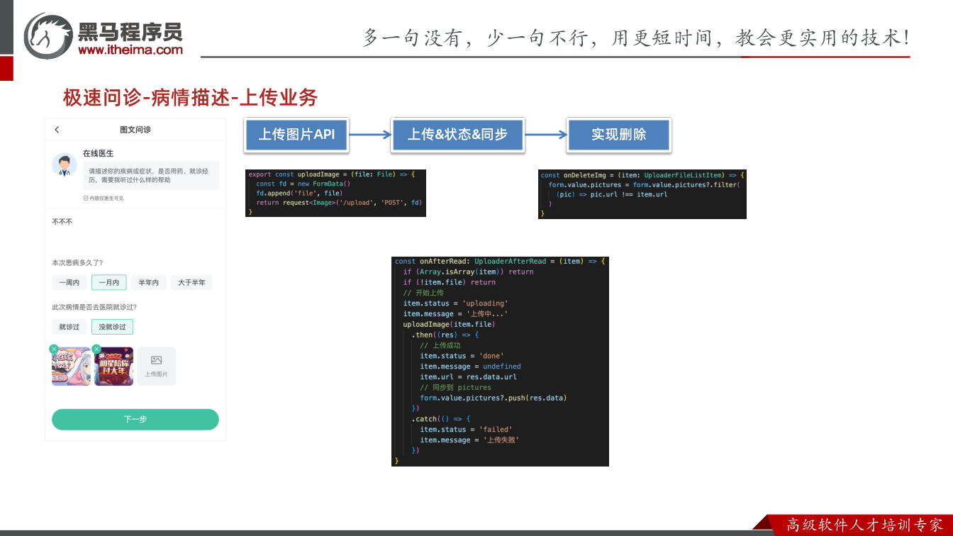
Task: Open the first uploaded image thumbnail
Action: [x=72, y=366]
